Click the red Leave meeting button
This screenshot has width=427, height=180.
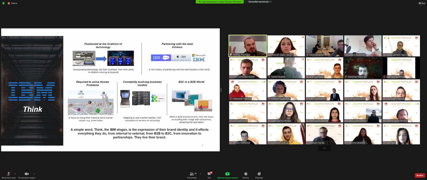point(419,175)
